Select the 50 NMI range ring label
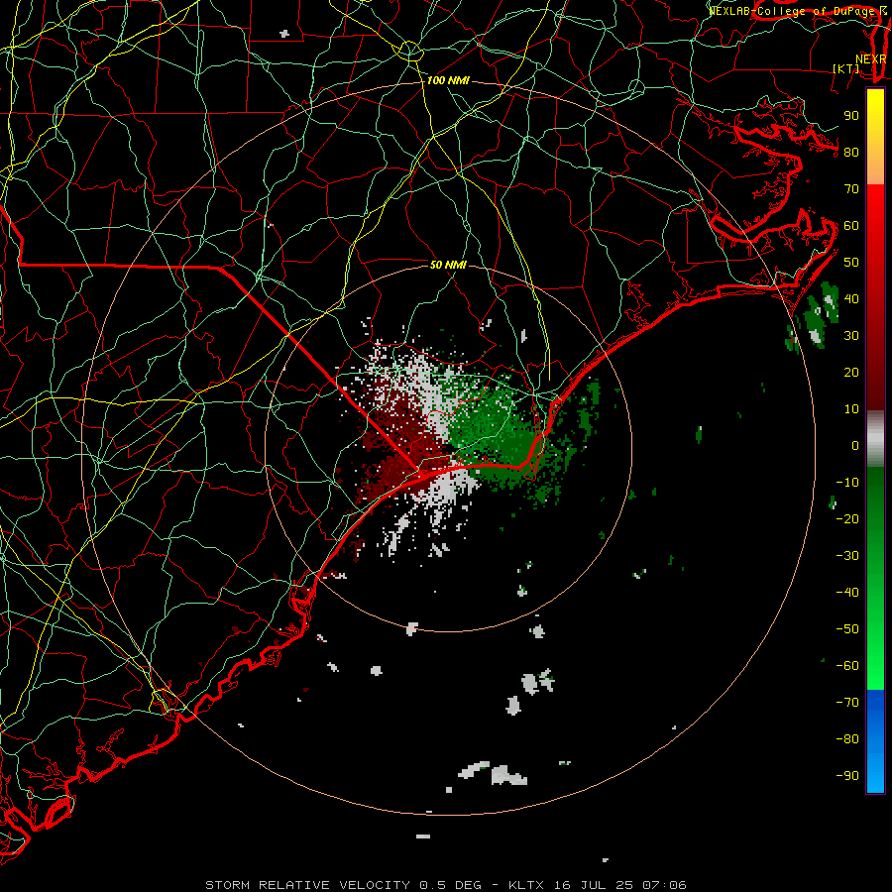The width and height of the screenshot is (892, 892). 448,265
